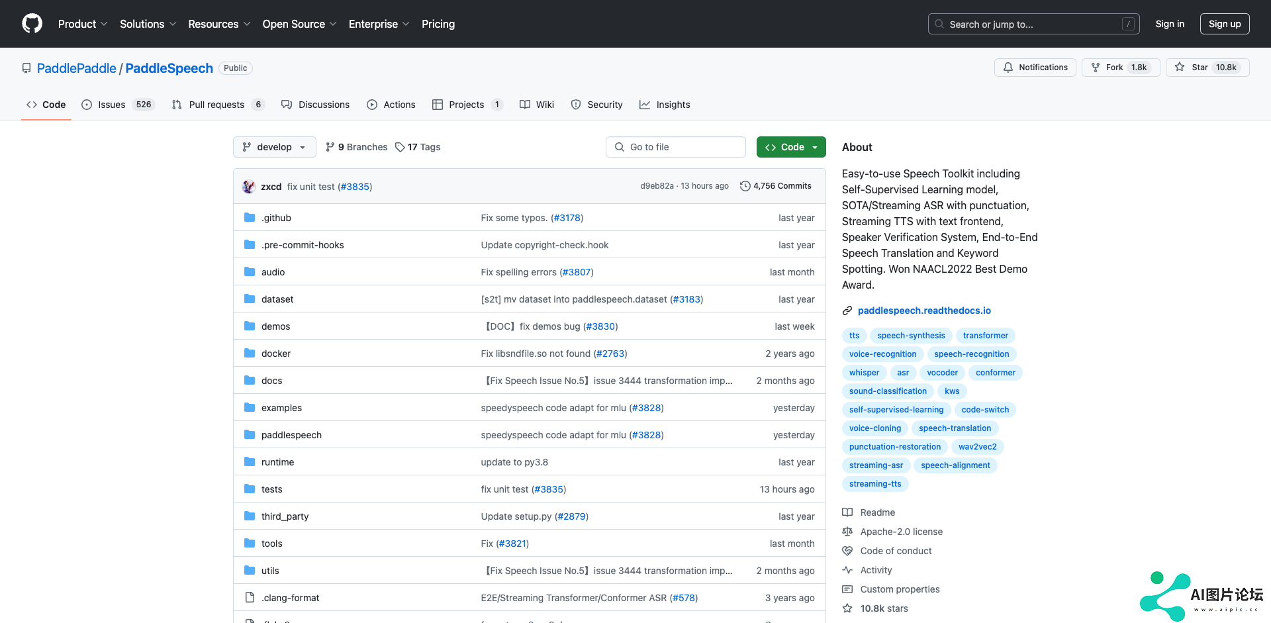Click the audio folder icon

(x=250, y=272)
